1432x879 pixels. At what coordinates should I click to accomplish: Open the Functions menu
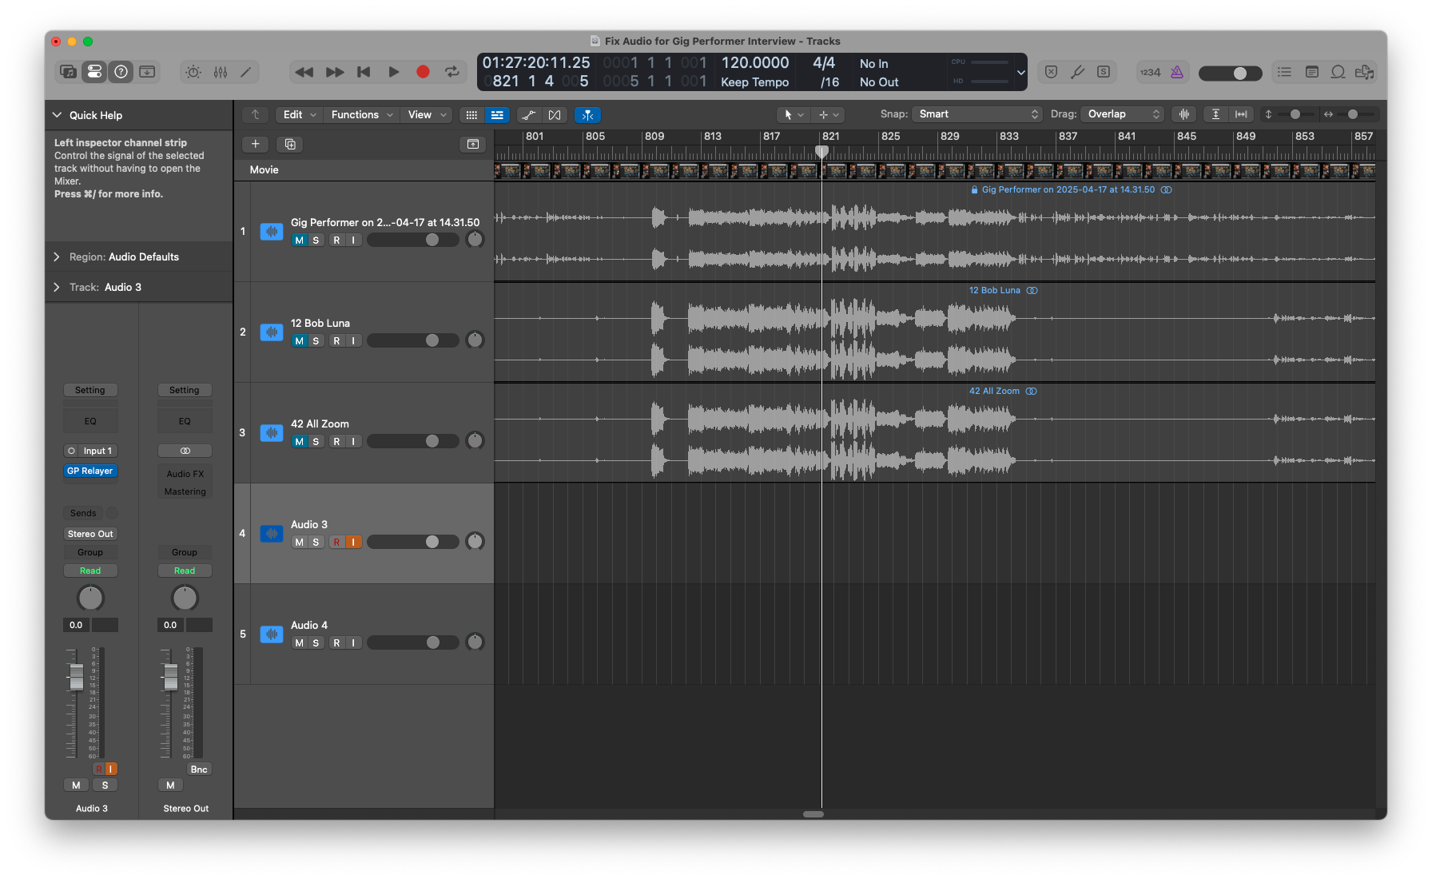(x=361, y=115)
